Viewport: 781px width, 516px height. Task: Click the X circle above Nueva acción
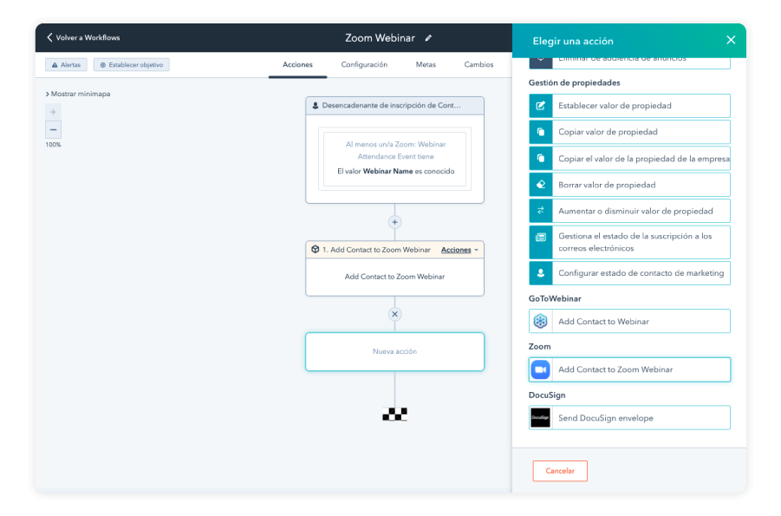(x=394, y=314)
